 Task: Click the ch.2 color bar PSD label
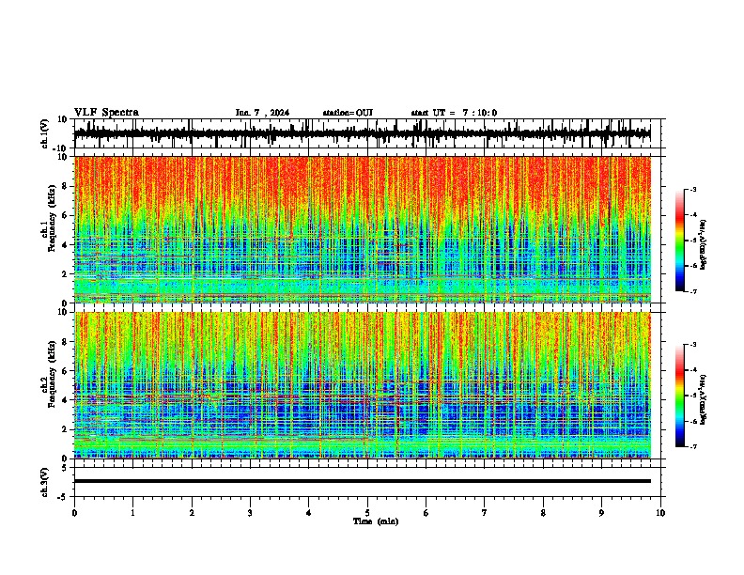coord(704,399)
